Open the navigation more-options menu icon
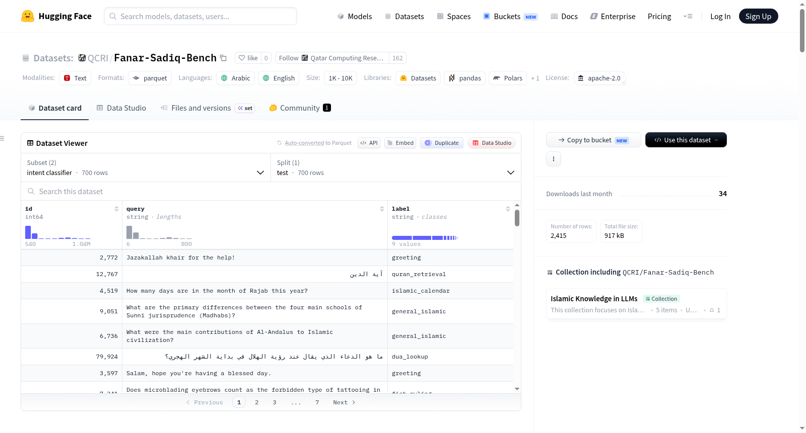This screenshot has width=806, height=433. click(688, 16)
